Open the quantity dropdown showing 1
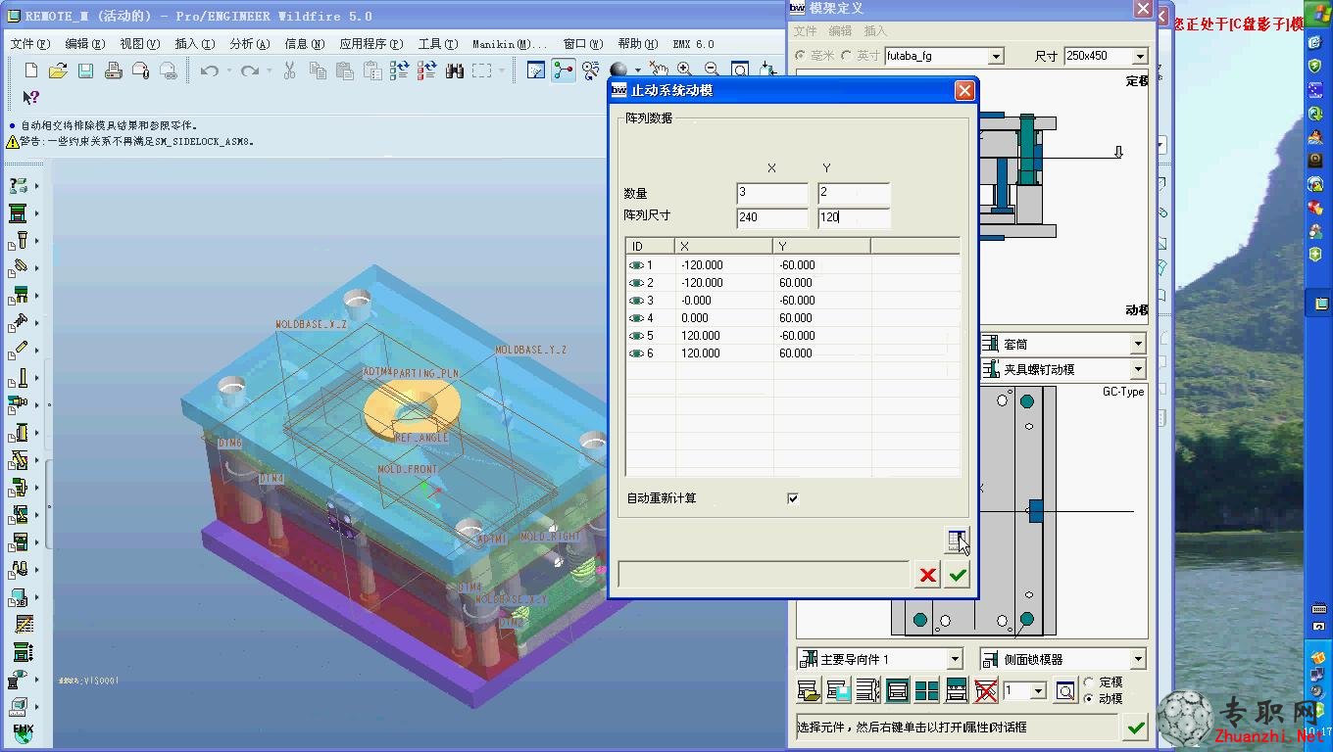 pyautogui.click(x=1039, y=691)
